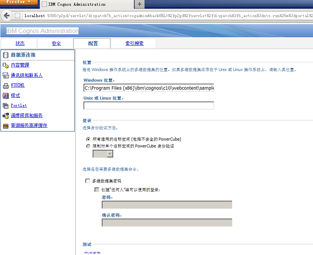This screenshot has width=313, height=255.
Task: Go back with the browser back arrow
Action: (6, 16)
